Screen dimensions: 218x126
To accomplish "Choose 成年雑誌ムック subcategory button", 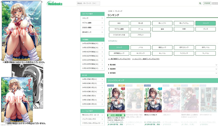I will (x=119, y=53).
